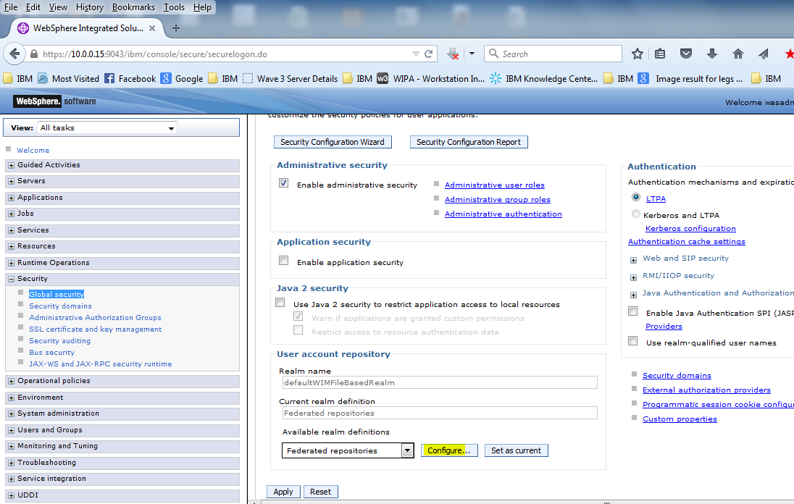Save the page to Pocket
The image size is (794, 504).
coord(685,54)
